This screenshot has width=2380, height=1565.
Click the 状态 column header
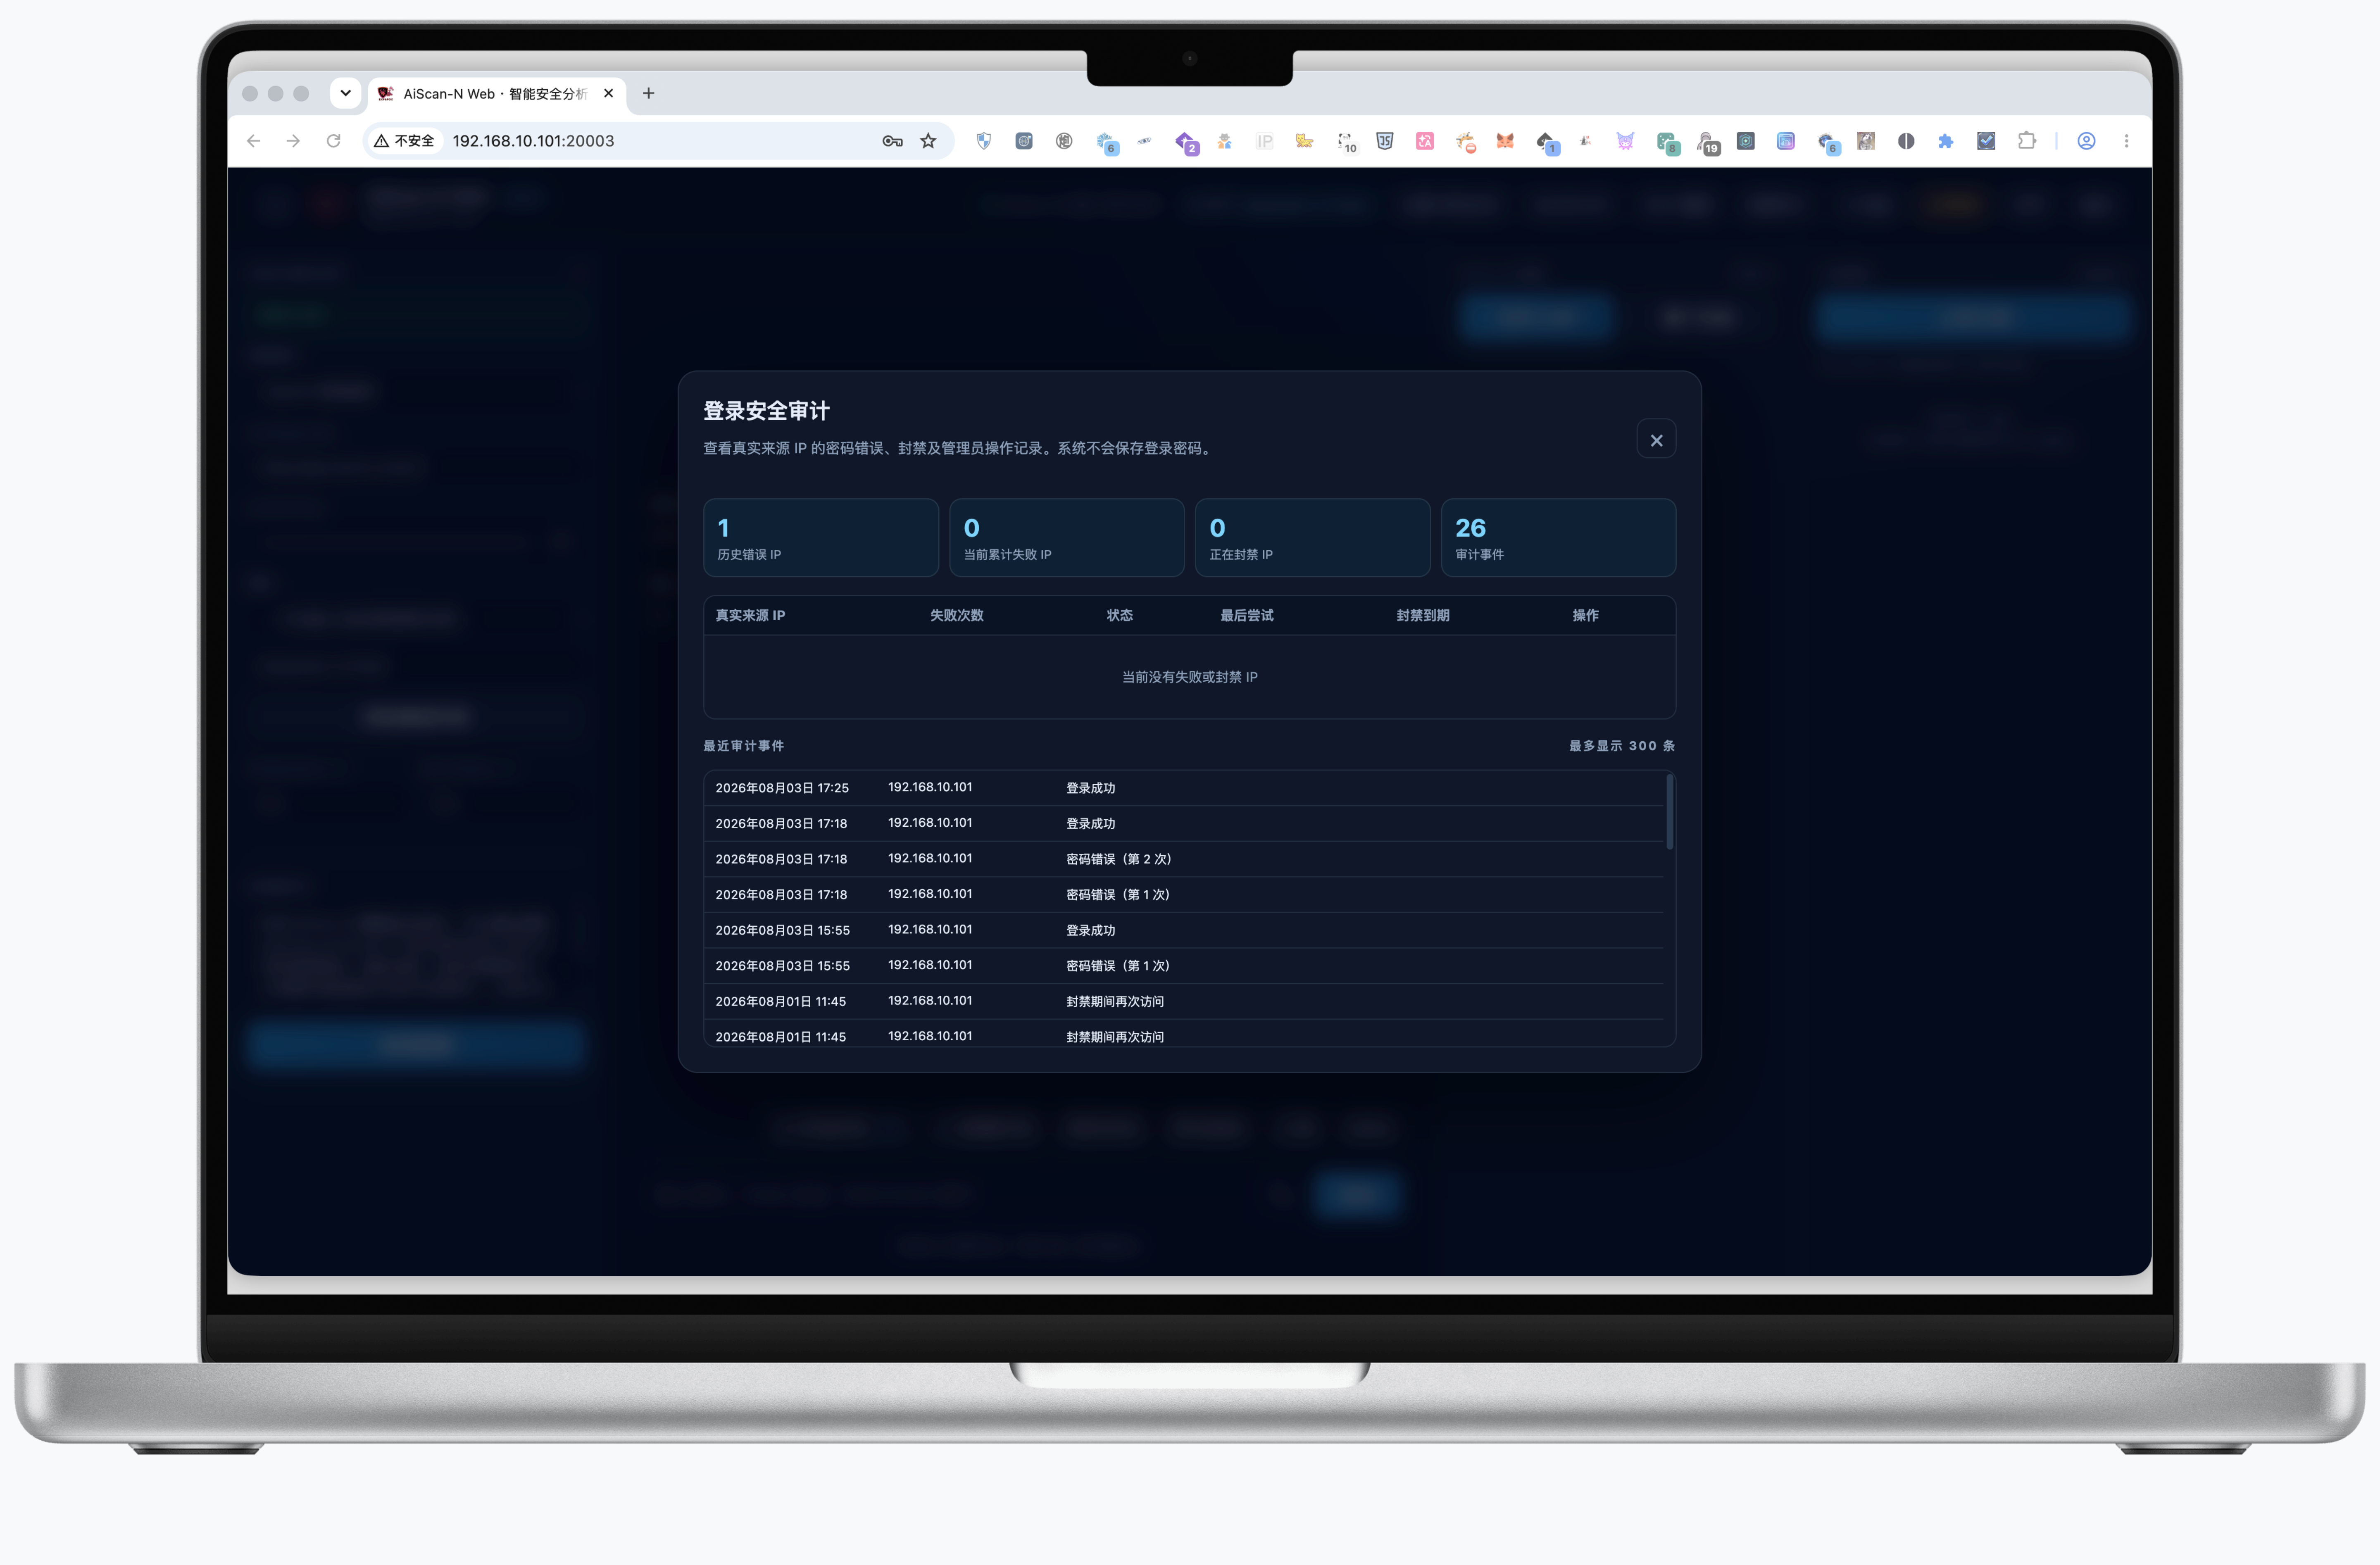tap(1120, 615)
